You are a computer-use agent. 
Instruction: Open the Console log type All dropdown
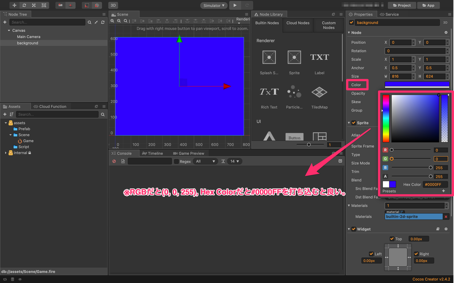pyautogui.click(x=205, y=161)
